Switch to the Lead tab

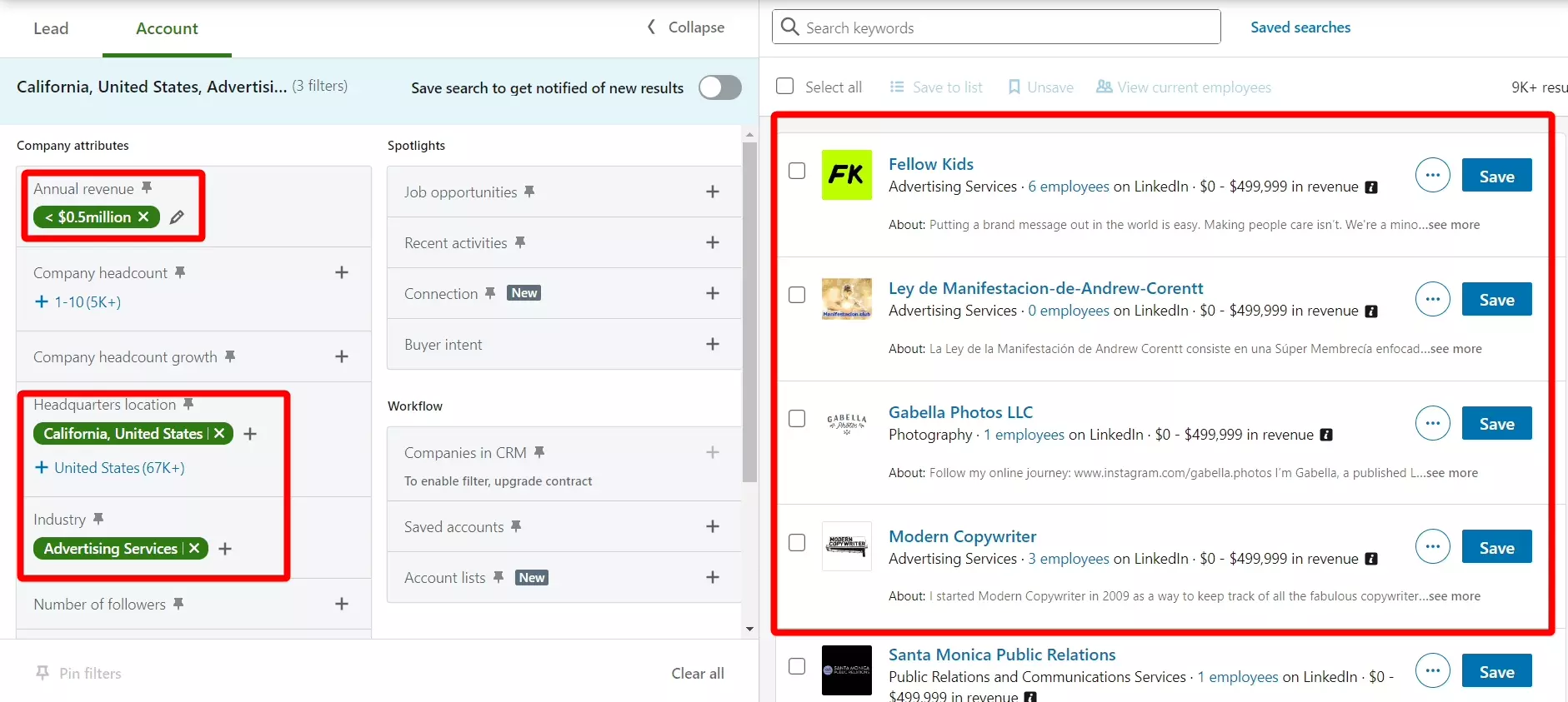coord(51,28)
